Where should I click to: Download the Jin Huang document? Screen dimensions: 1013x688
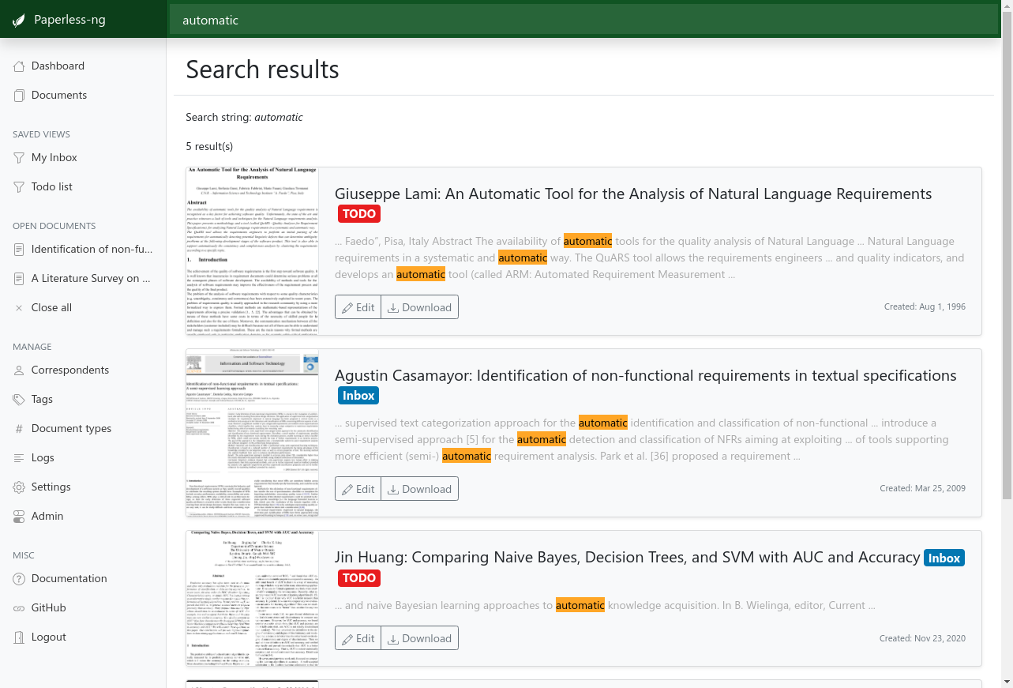tap(419, 638)
